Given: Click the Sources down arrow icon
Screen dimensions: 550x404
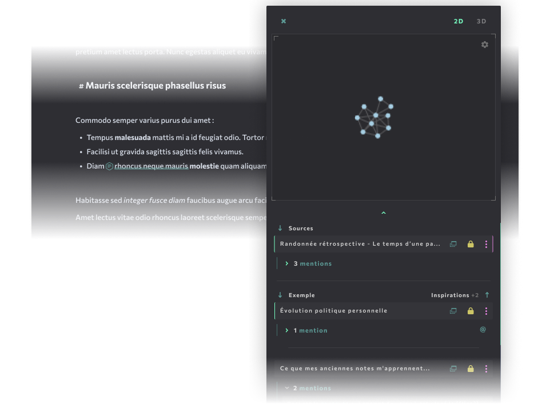Looking at the screenshot, I should point(280,228).
